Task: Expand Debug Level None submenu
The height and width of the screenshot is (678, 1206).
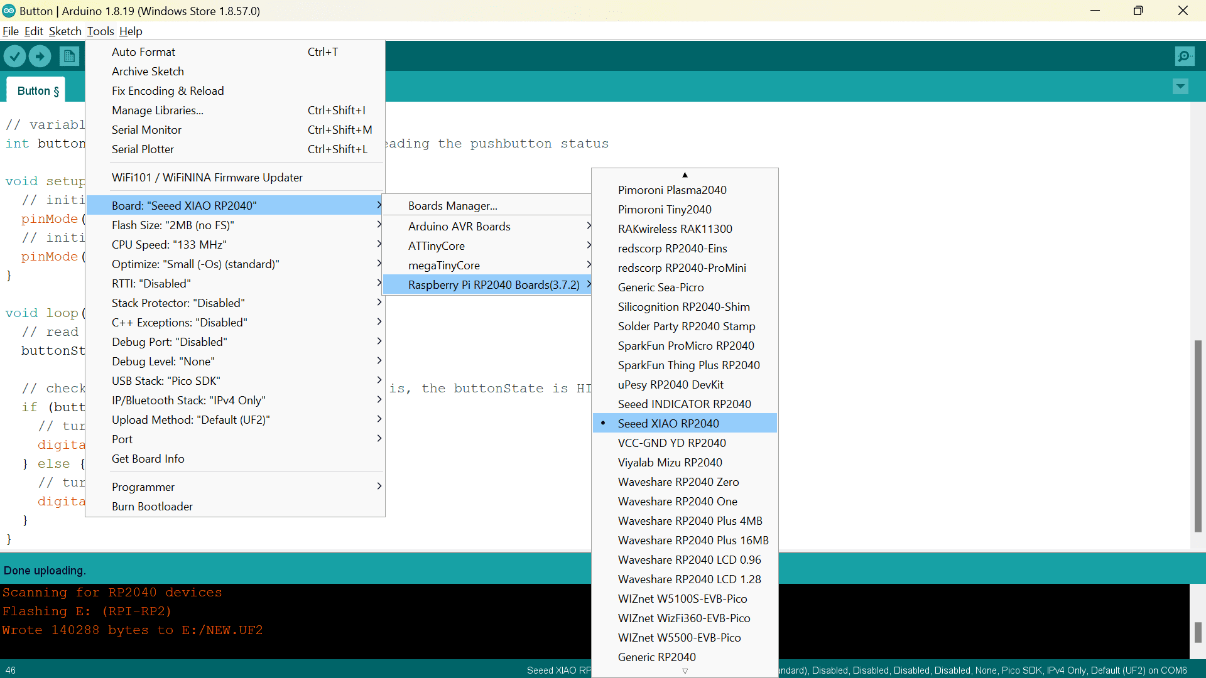Action: pos(235,361)
